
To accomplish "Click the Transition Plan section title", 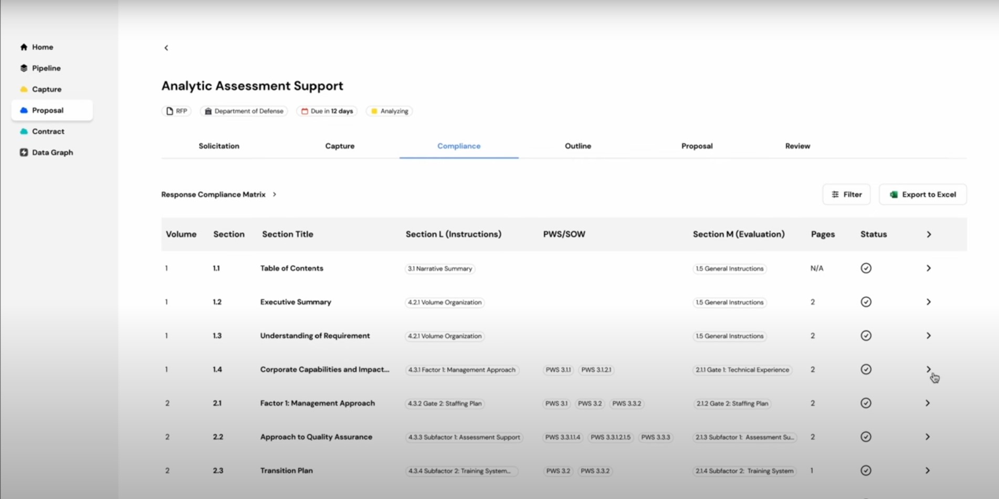I will pos(287,471).
